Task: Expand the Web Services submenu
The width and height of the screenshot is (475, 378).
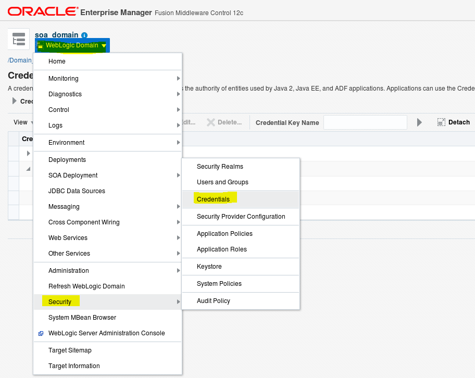Action: (179, 238)
